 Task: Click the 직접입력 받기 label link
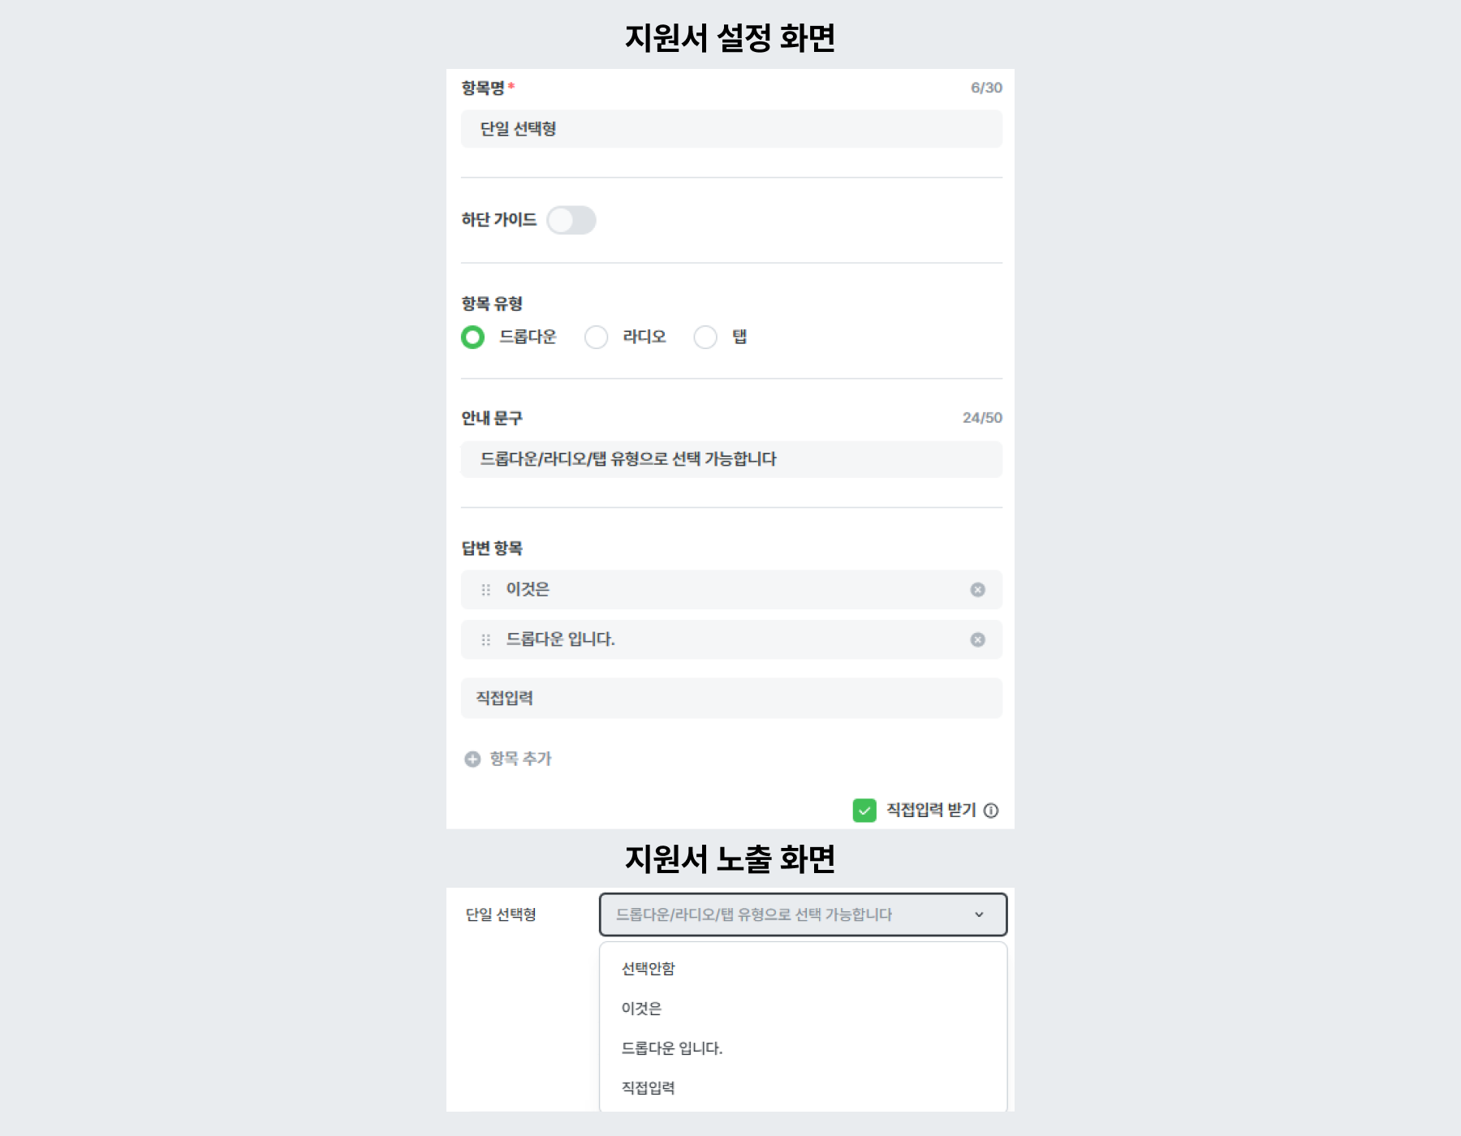[929, 810]
